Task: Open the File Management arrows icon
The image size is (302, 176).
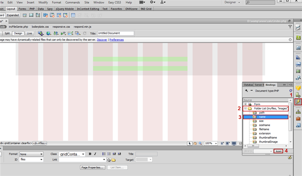Action: click(56, 34)
